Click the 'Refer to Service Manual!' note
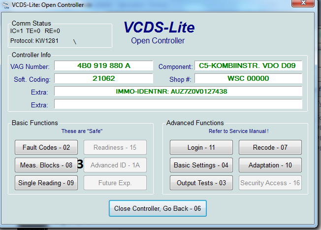Viewport: 321px width, 230px height. tap(239, 131)
